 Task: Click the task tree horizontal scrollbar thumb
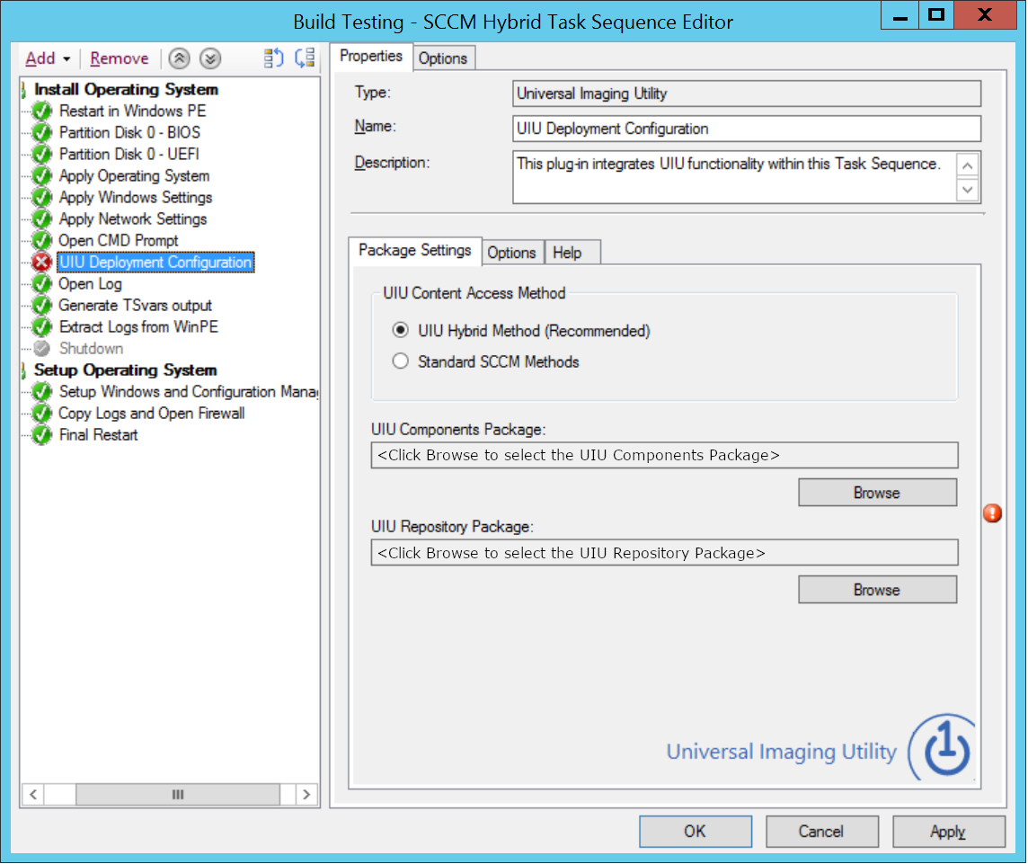(x=178, y=795)
